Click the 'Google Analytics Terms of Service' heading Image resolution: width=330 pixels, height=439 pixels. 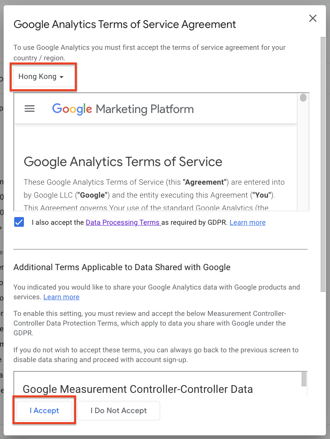pos(123,162)
